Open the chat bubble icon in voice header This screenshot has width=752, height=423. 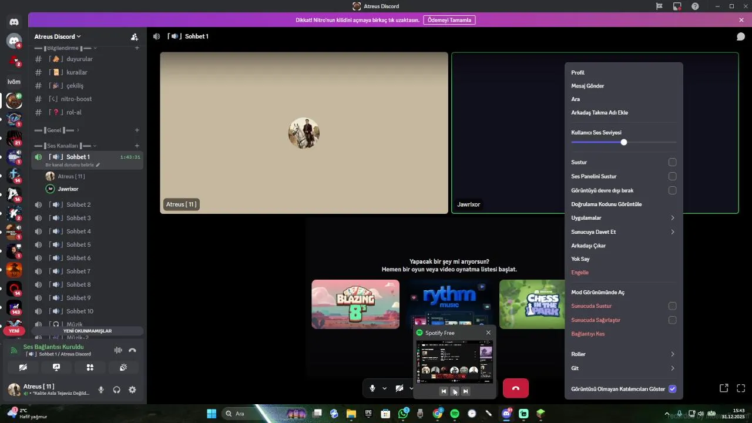click(741, 36)
